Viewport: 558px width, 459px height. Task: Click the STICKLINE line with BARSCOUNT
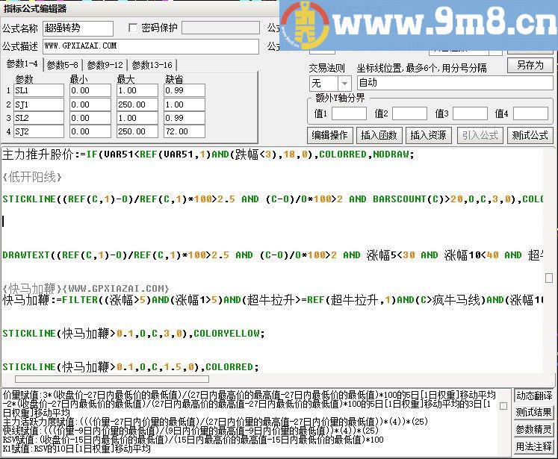273,199
